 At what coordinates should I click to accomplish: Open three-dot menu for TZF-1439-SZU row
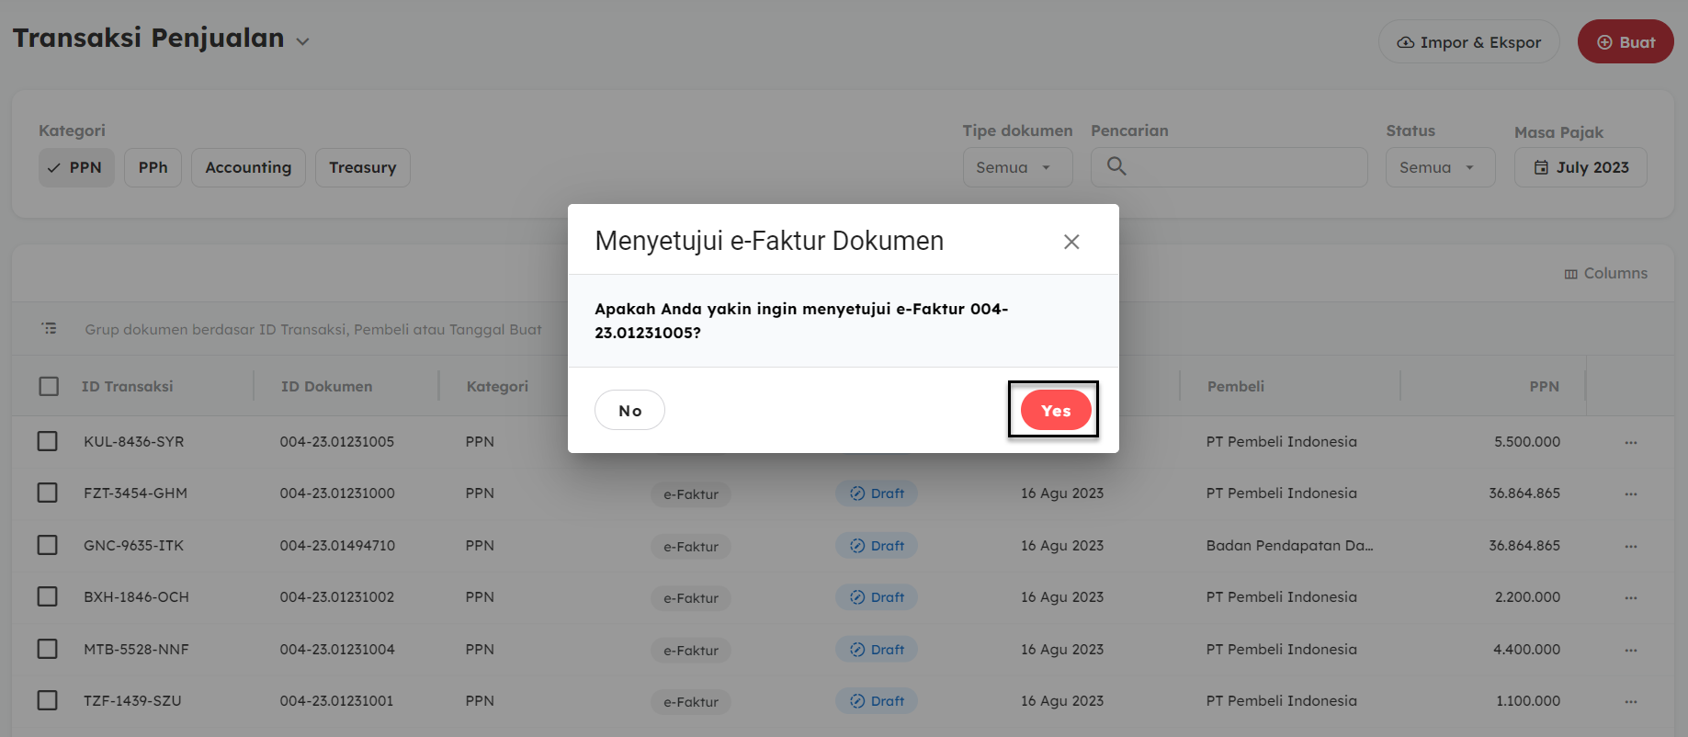(1630, 701)
